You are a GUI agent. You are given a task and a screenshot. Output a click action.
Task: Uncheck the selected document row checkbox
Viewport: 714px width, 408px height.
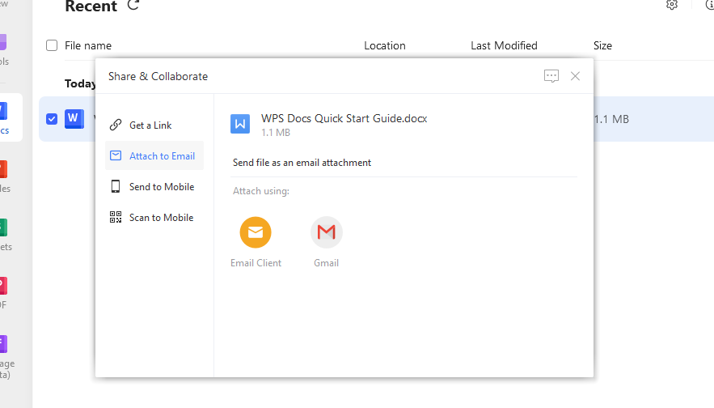pyautogui.click(x=52, y=119)
